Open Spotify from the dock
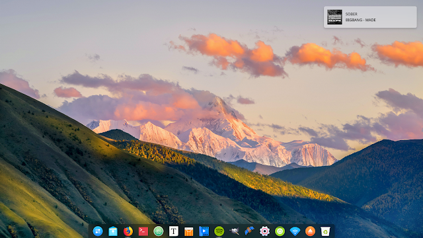 (219, 231)
